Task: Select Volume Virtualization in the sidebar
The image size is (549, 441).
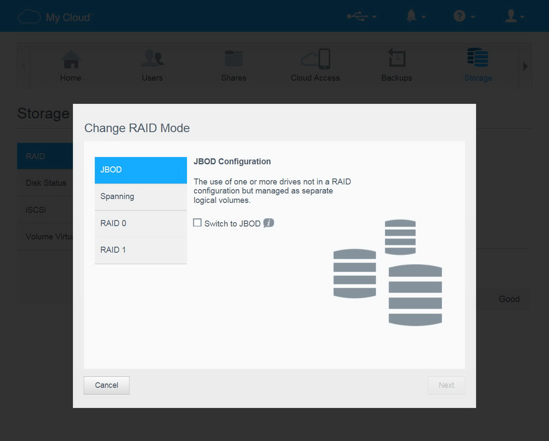Action: coord(45,236)
